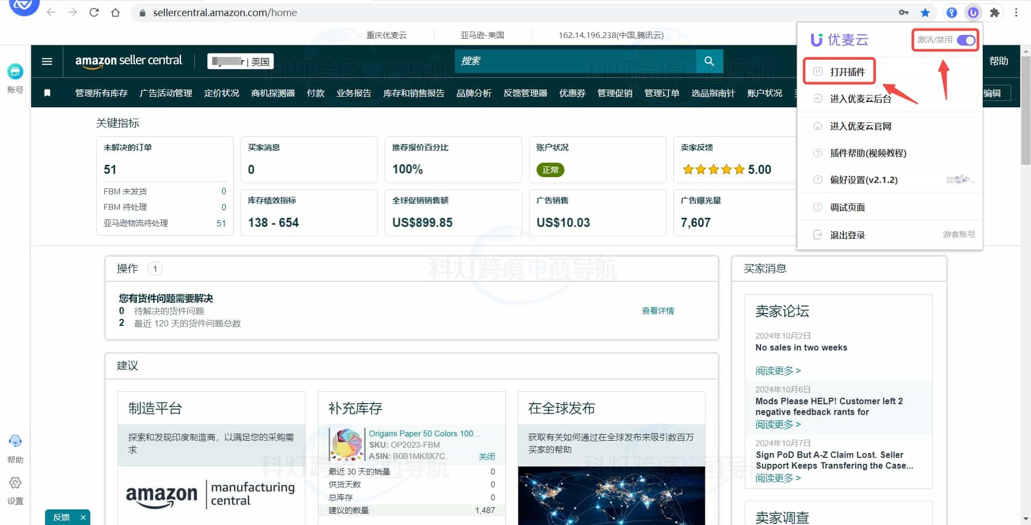Image resolution: width=1031 pixels, height=525 pixels.
Task: Select the 管理订单 navigation item
Action: pyautogui.click(x=662, y=93)
